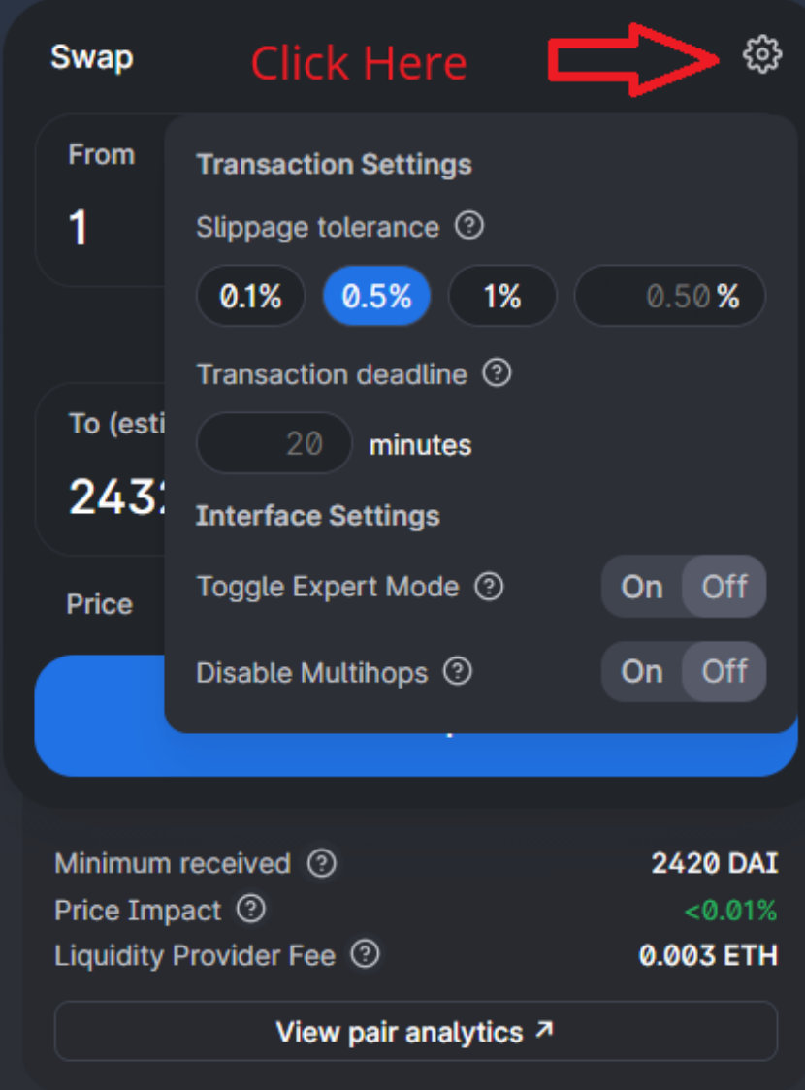Click the From amount input
This screenshot has width=805, height=1090.
97,229
